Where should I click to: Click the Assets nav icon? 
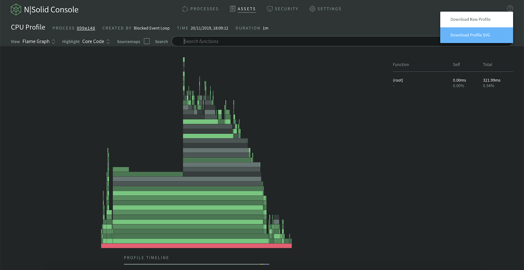[x=233, y=9]
